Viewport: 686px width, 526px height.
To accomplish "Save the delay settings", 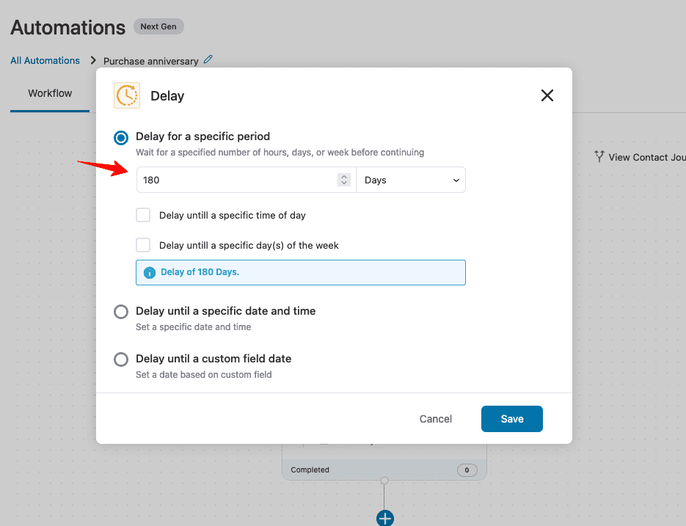I will click(x=512, y=419).
